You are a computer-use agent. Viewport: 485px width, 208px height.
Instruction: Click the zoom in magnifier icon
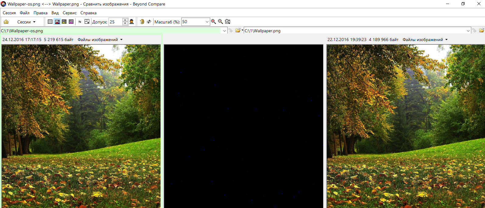coord(214,22)
